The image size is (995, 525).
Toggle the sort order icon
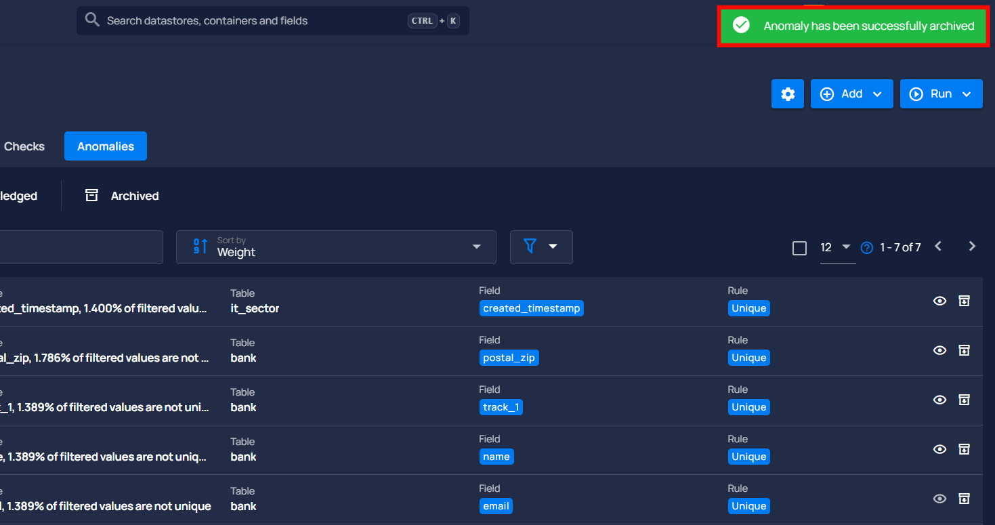pos(200,247)
